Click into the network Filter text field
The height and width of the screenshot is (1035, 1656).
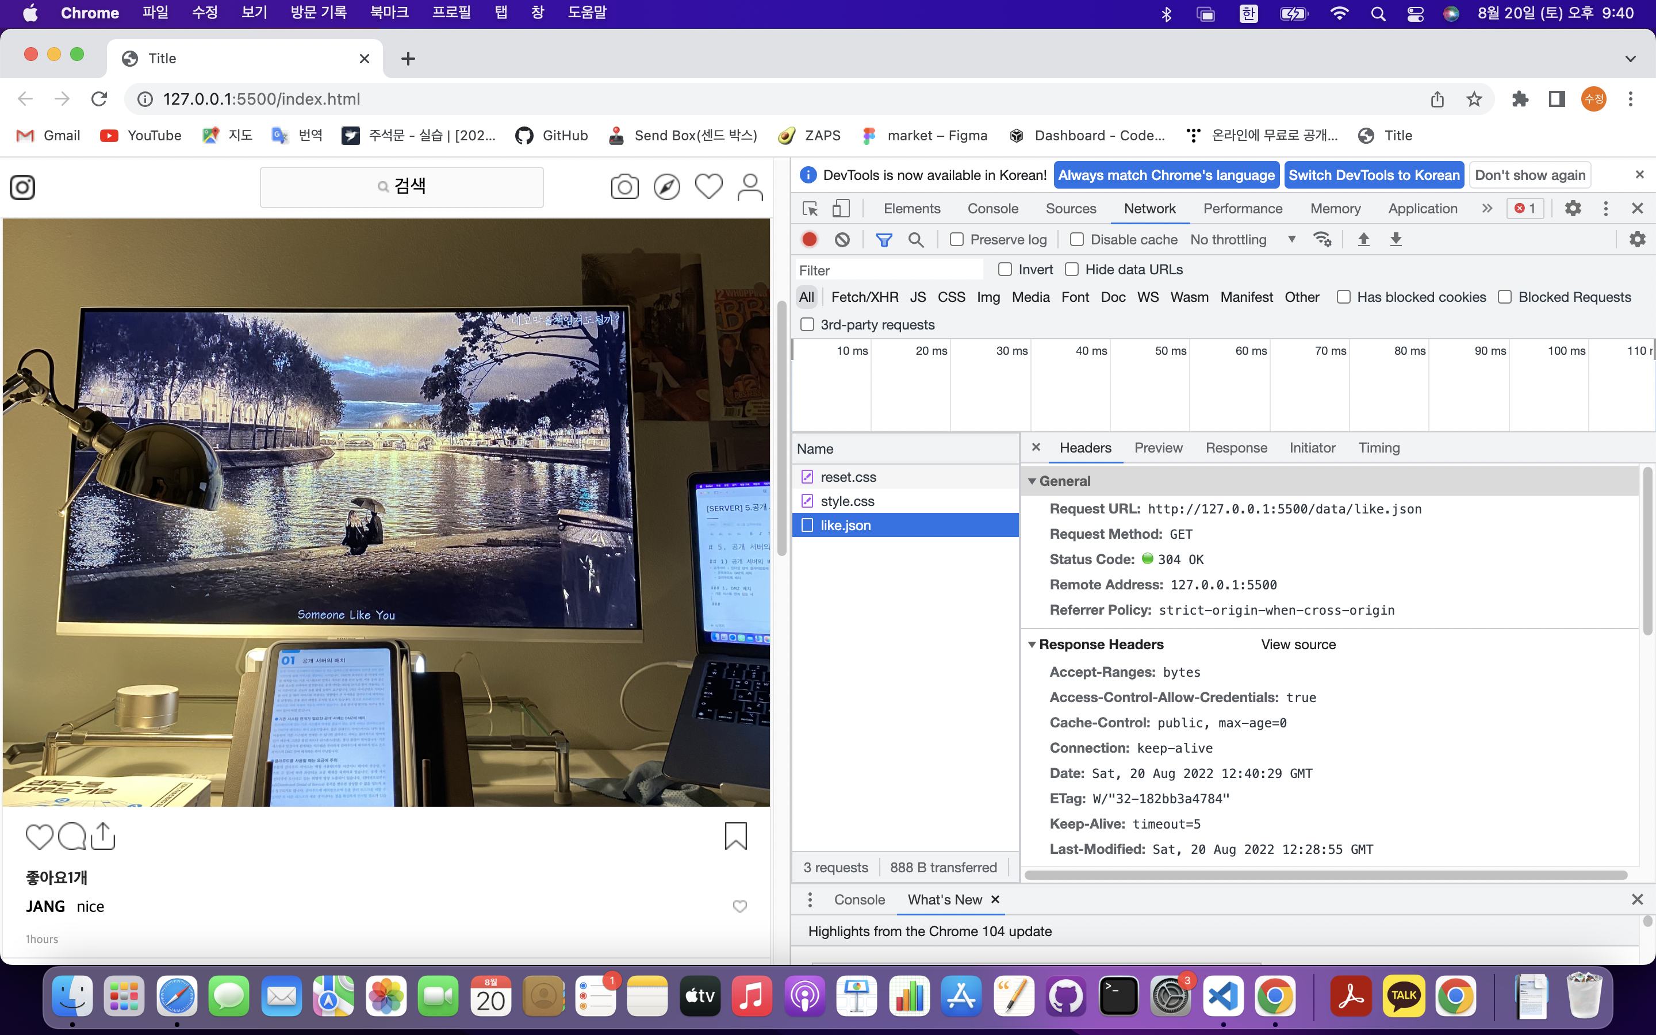pos(889,270)
